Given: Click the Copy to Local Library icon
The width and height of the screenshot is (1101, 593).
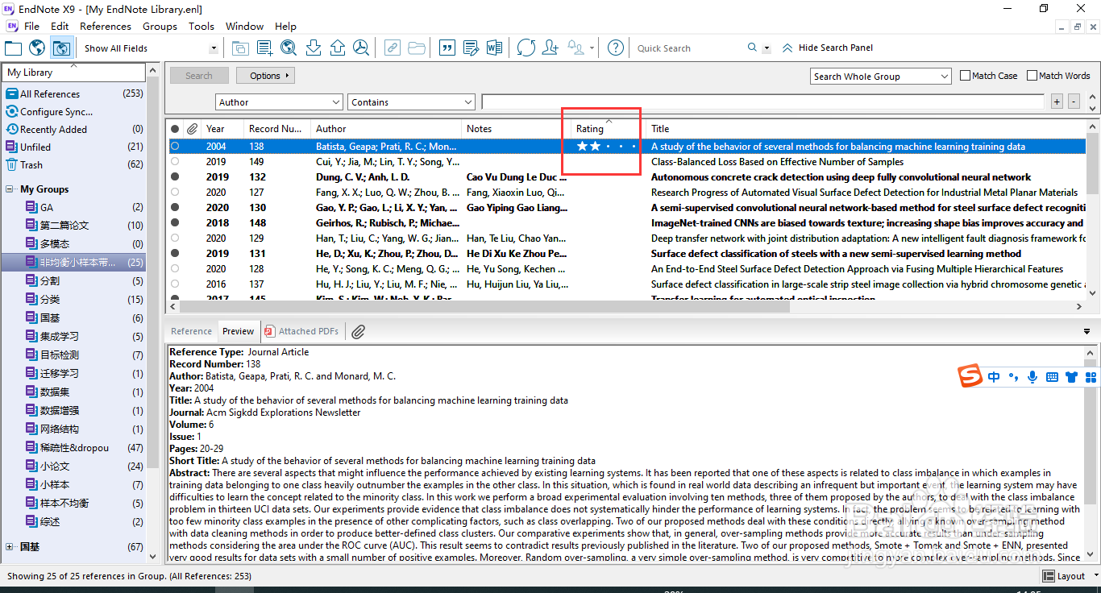Looking at the screenshot, I should 240,48.
